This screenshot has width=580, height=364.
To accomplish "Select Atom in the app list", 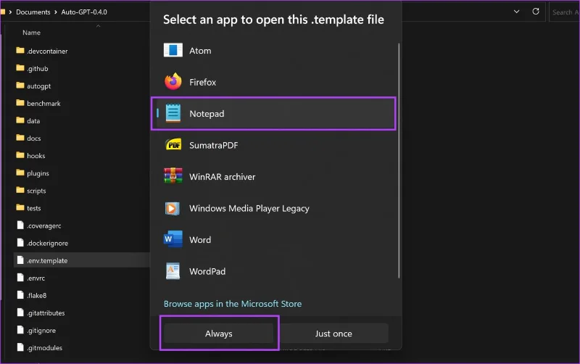I will 274,50.
